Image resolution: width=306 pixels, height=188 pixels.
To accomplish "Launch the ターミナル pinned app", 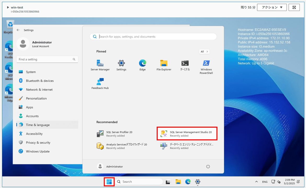I will [x=185, y=65].
